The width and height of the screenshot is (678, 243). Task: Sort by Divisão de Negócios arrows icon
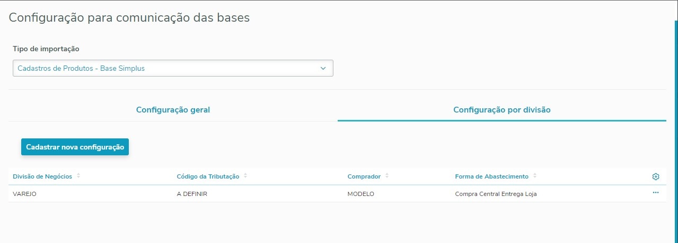click(x=78, y=176)
